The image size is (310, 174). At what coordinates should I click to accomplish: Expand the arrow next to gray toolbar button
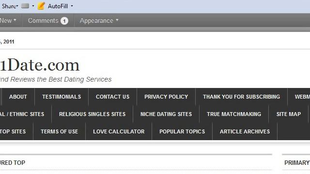(33, 6)
